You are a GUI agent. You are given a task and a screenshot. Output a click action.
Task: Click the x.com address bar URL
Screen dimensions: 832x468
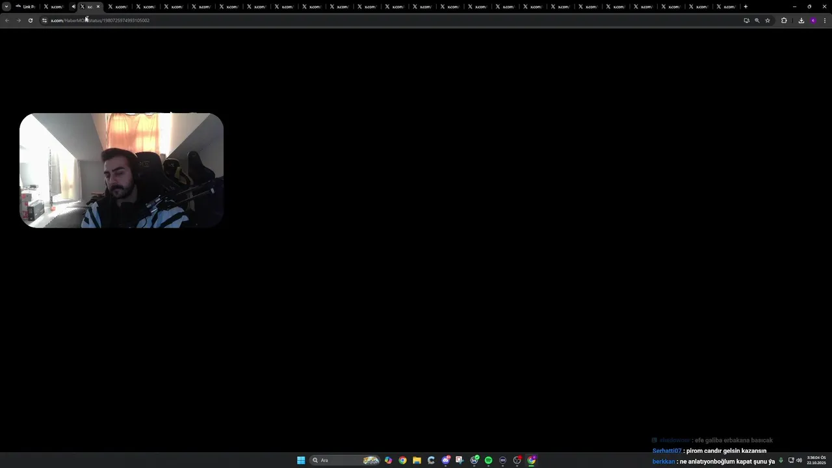[x=100, y=20]
